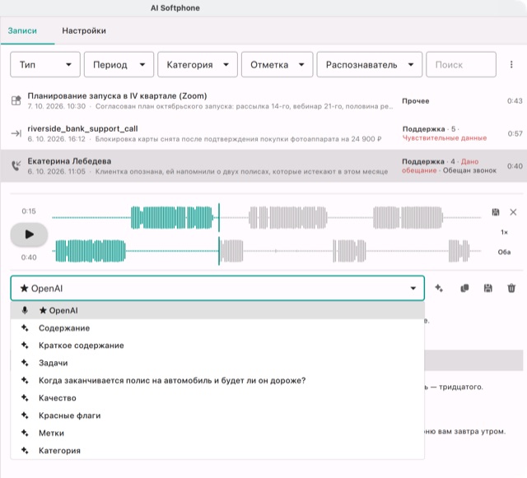Click the Прочее category label
This screenshot has width=527, height=478.
pyautogui.click(x=415, y=100)
